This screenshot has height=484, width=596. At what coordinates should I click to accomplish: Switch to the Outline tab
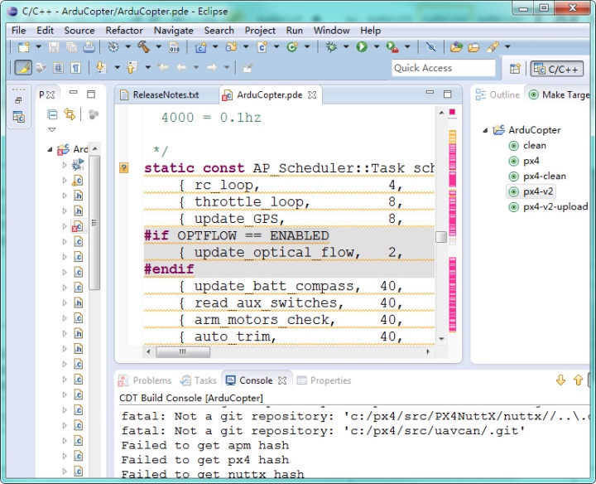(497, 94)
